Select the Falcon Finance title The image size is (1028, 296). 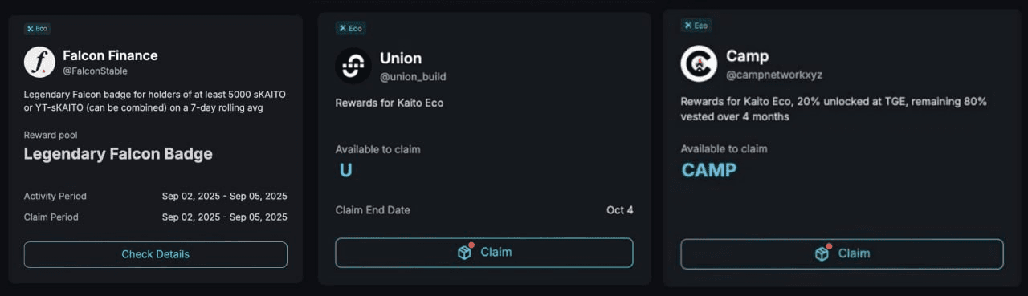point(110,55)
